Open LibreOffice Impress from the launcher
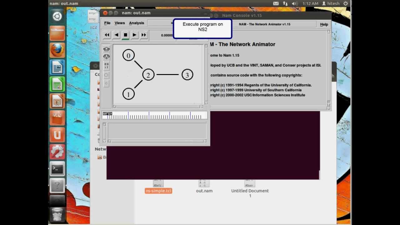The width and height of the screenshot is (400, 225). [x=57, y=101]
